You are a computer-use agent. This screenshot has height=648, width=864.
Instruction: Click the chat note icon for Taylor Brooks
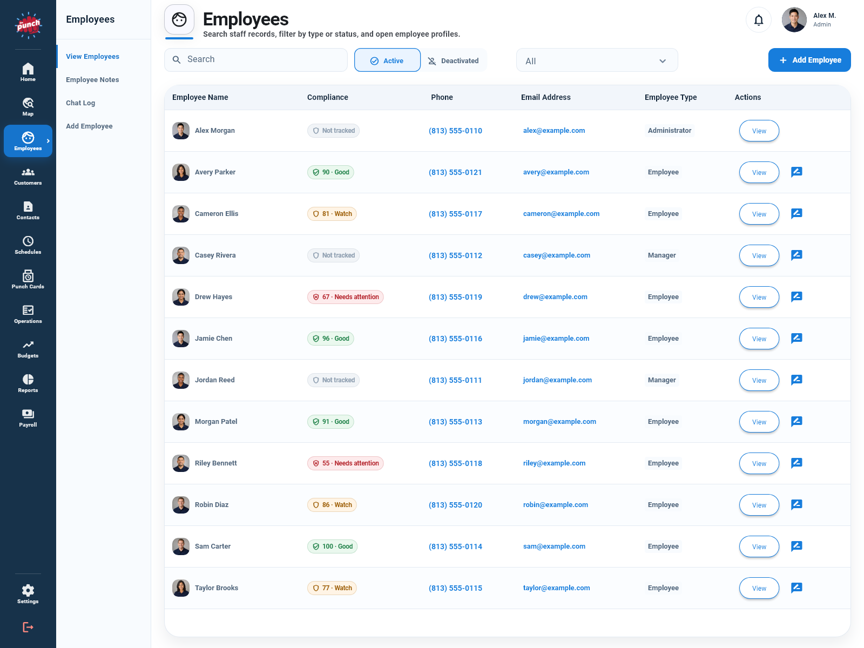[x=796, y=588]
